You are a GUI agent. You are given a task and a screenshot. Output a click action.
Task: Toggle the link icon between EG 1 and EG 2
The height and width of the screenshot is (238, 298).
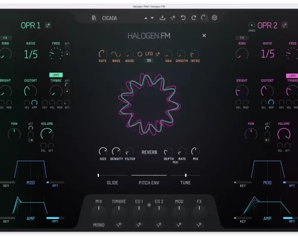[x=149, y=205]
